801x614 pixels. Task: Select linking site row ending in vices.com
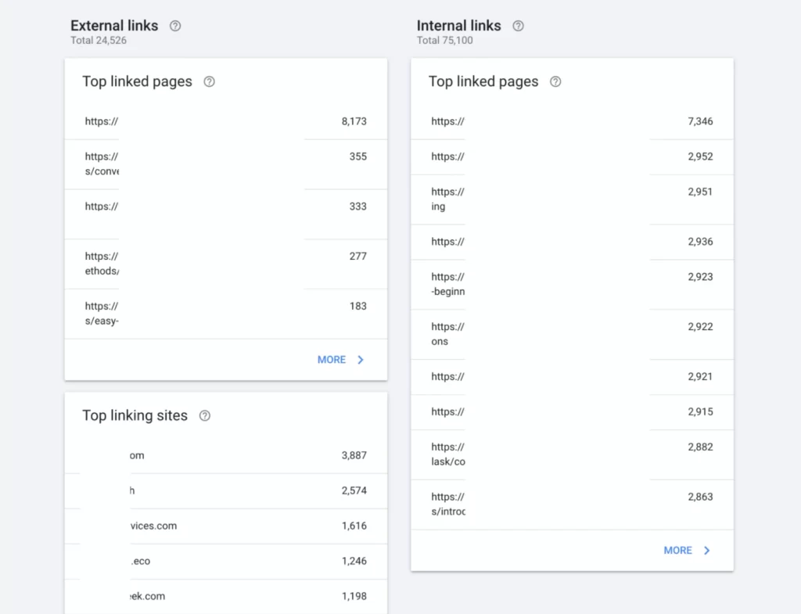click(225, 526)
